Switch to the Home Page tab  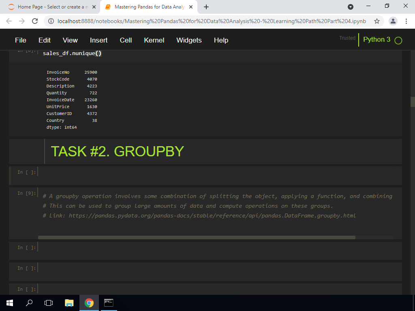[x=50, y=7]
